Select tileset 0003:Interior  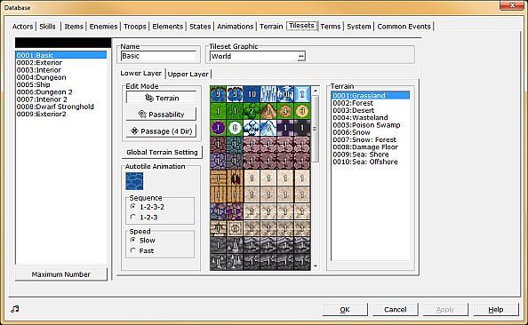60,70
